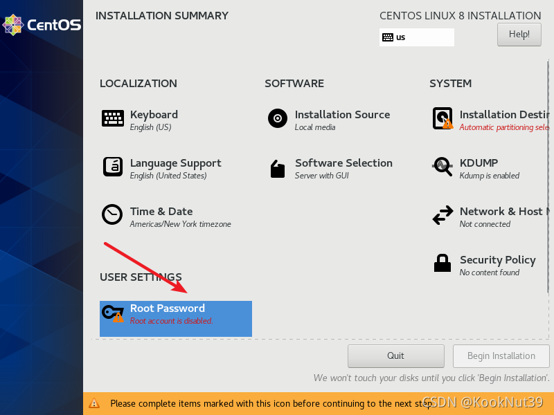The width and height of the screenshot is (554, 415).
Task: Open KDUMP configuration
Action: pyautogui.click(x=479, y=163)
